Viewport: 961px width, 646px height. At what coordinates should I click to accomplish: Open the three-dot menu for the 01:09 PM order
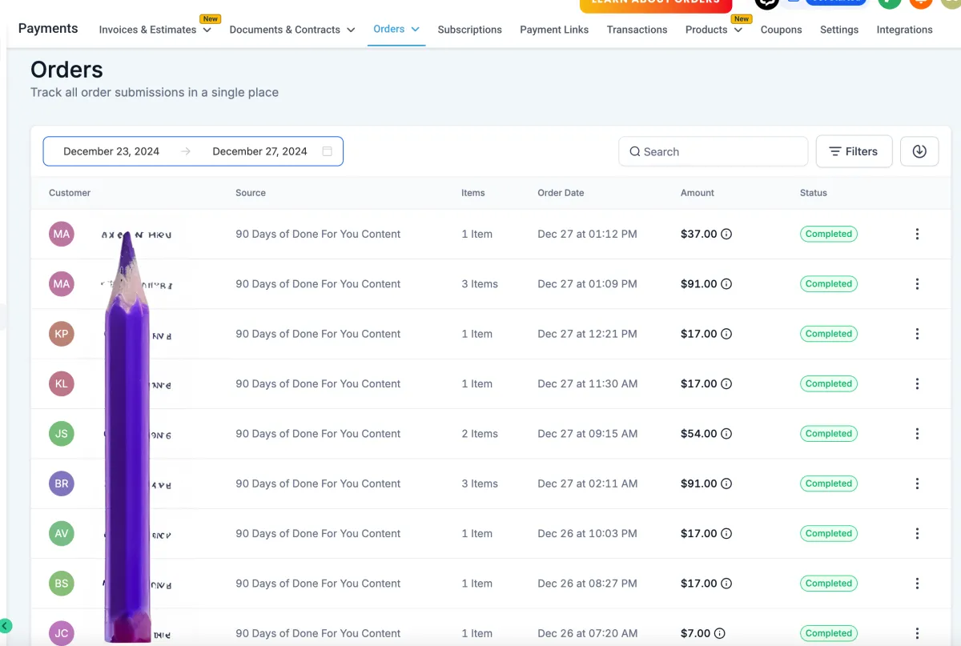point(917,284)
